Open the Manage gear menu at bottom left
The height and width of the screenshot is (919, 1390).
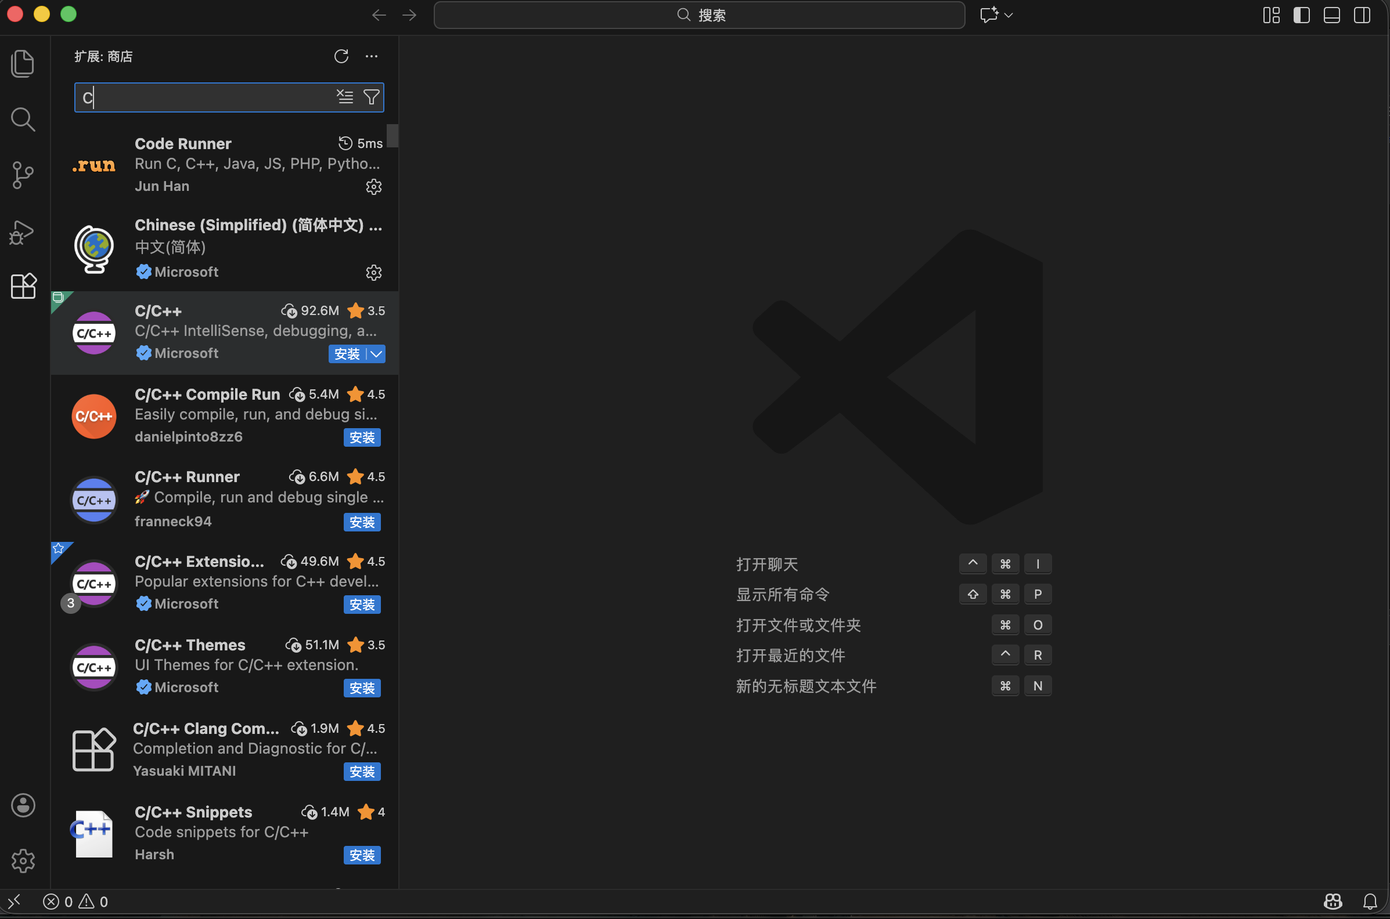coord(23,860)
